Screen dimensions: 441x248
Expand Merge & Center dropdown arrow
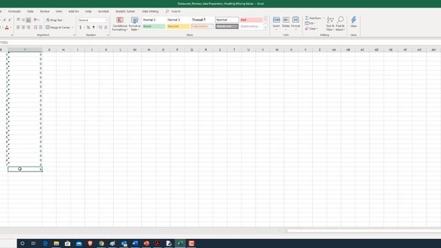coord(72,28)
